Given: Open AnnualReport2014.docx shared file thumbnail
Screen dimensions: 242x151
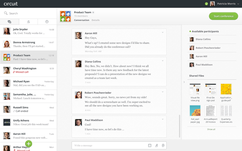Looking at the screenshot, I should (211, 111).
